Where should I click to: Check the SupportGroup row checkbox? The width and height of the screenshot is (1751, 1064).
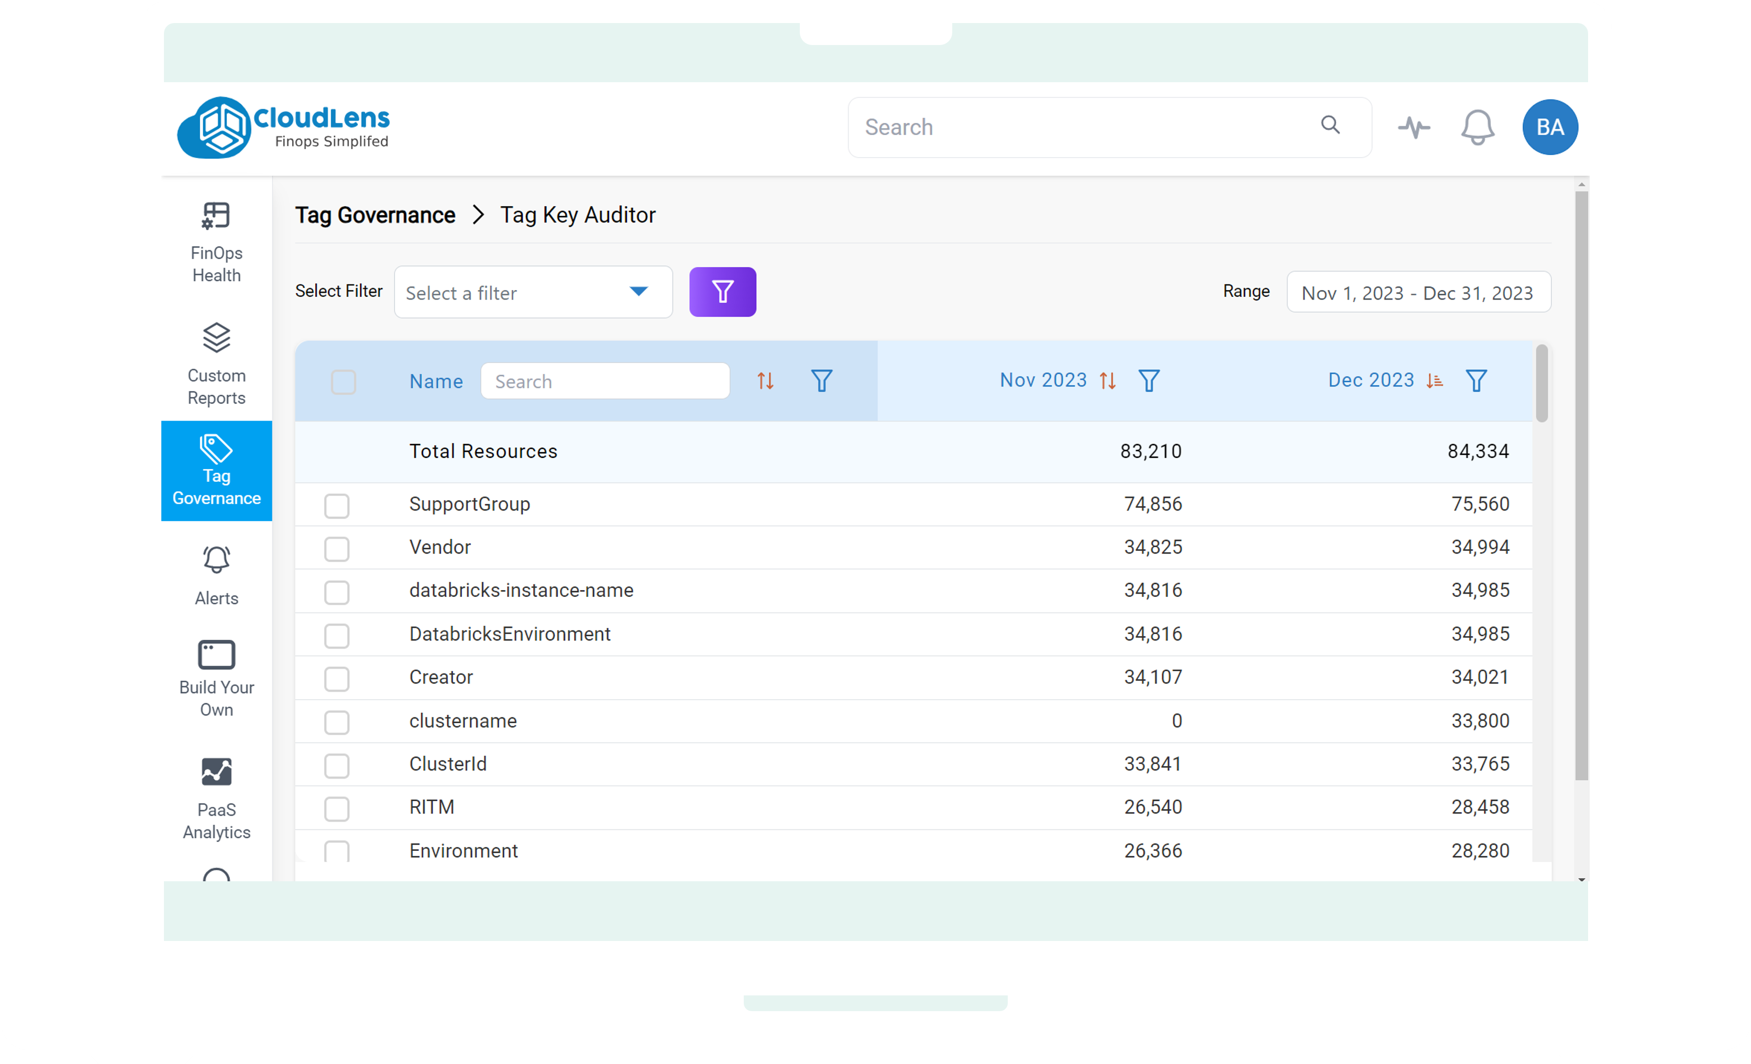[x=337, y=506]
